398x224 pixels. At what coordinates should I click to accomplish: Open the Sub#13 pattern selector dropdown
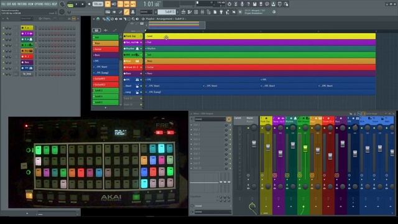coord(166,12)
